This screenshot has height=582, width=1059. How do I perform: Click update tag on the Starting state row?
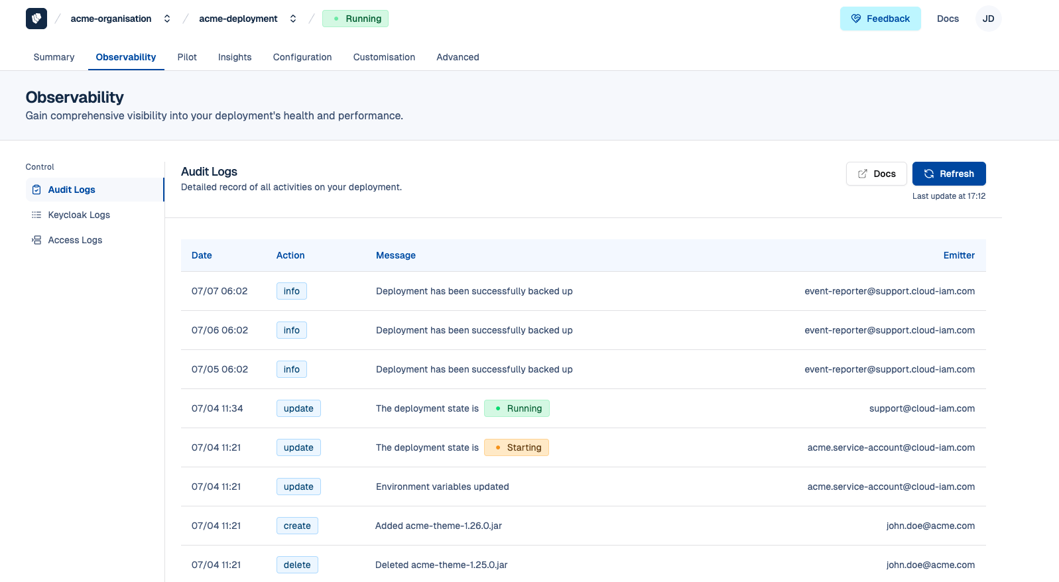[x=298, y=447]
